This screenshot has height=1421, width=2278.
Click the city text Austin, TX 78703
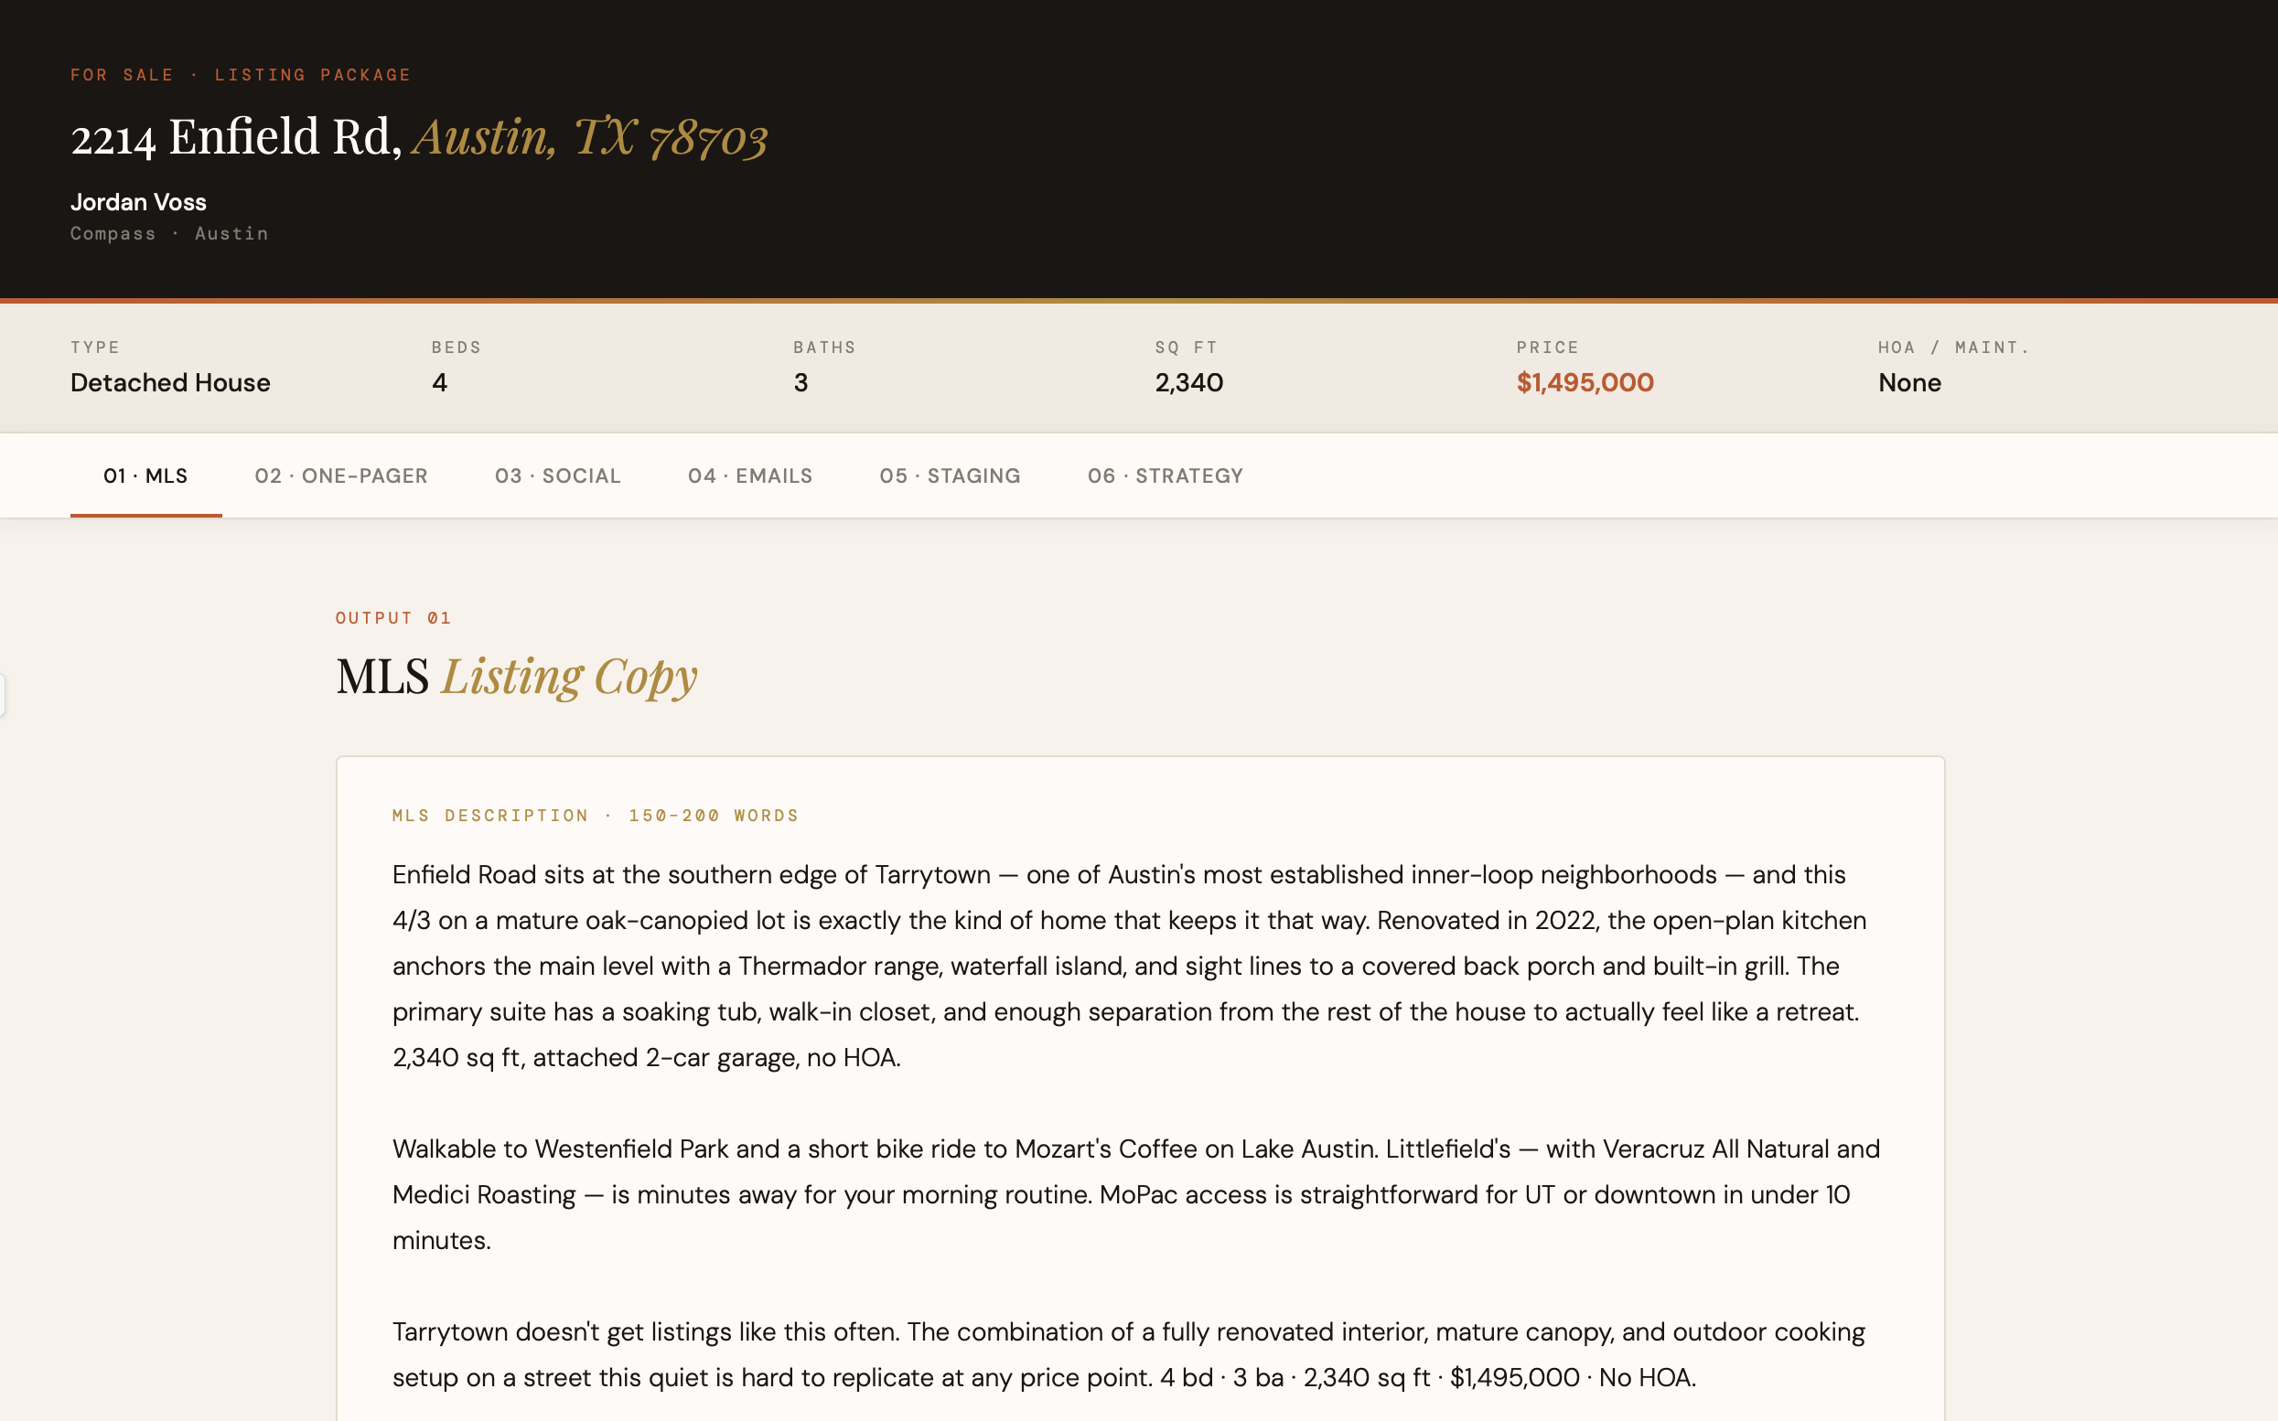point(590,137)
